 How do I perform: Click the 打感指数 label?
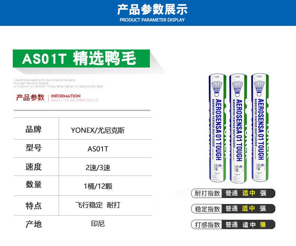pos(207,225)
